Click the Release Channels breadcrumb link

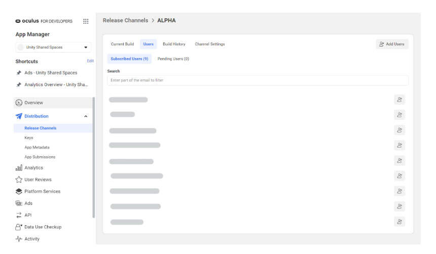click(x=125, y=21)
